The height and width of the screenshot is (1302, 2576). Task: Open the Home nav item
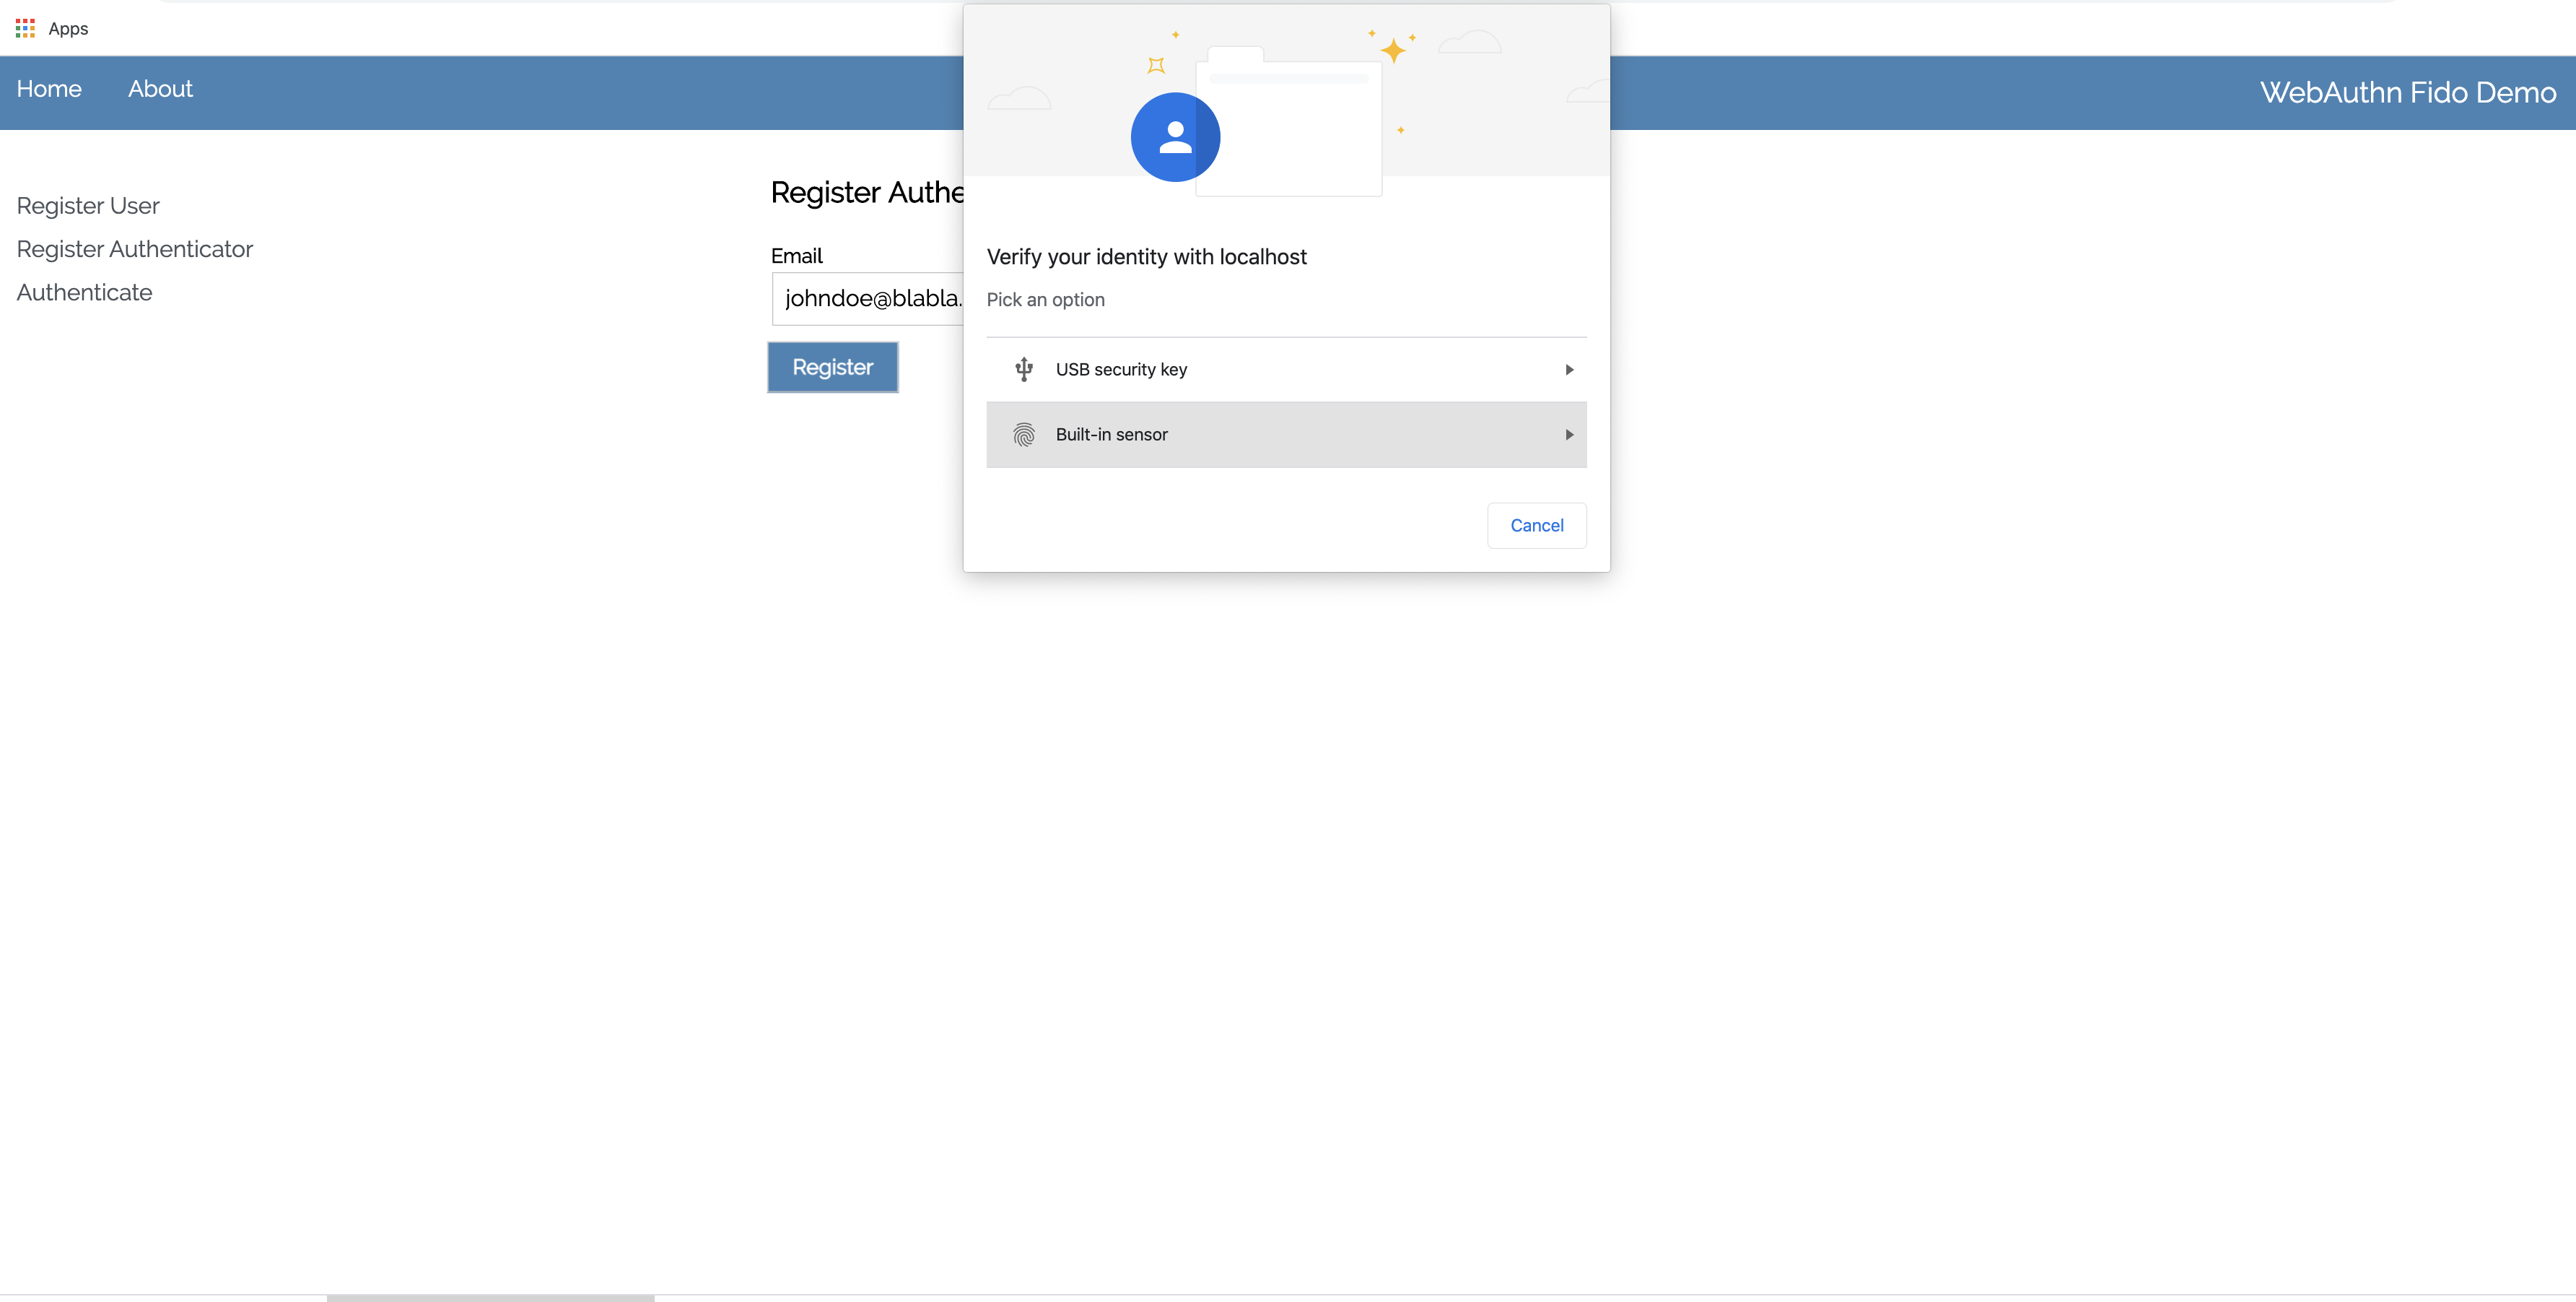coord(49,89)
